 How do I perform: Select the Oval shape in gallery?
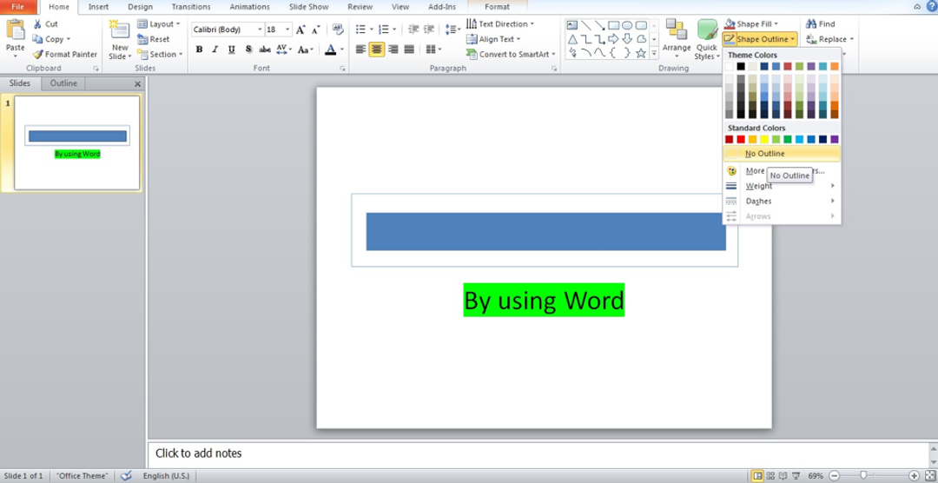click(627, 25)
